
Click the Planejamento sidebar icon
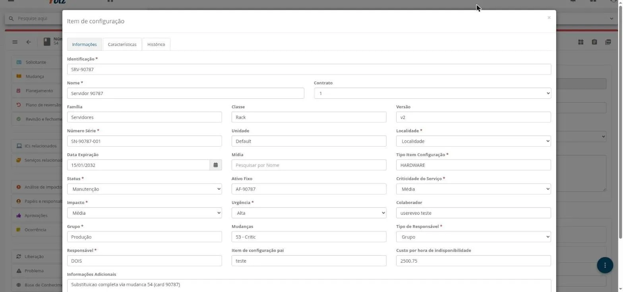(19, 91)
